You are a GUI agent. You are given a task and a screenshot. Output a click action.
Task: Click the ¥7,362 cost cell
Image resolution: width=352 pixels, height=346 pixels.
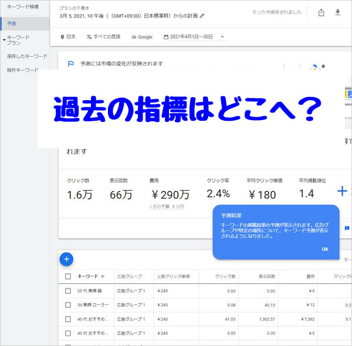[308, 319]
